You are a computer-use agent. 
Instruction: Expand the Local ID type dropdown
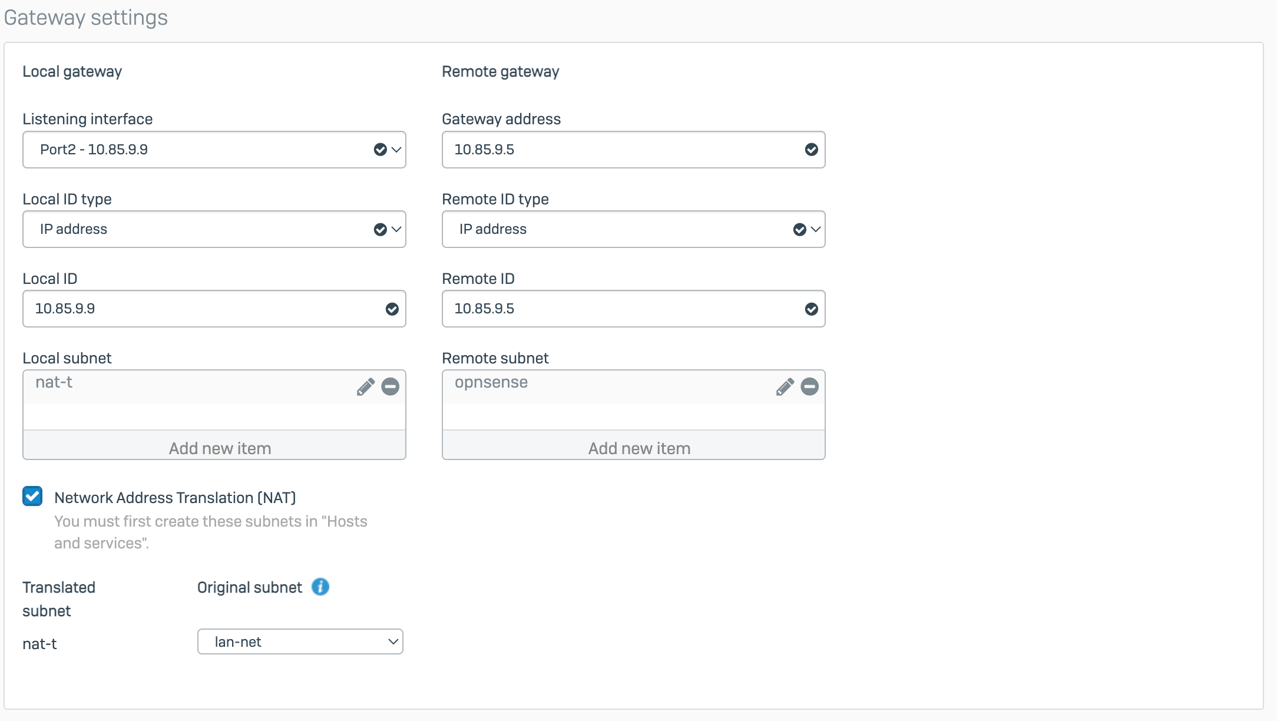click(214, 229)
